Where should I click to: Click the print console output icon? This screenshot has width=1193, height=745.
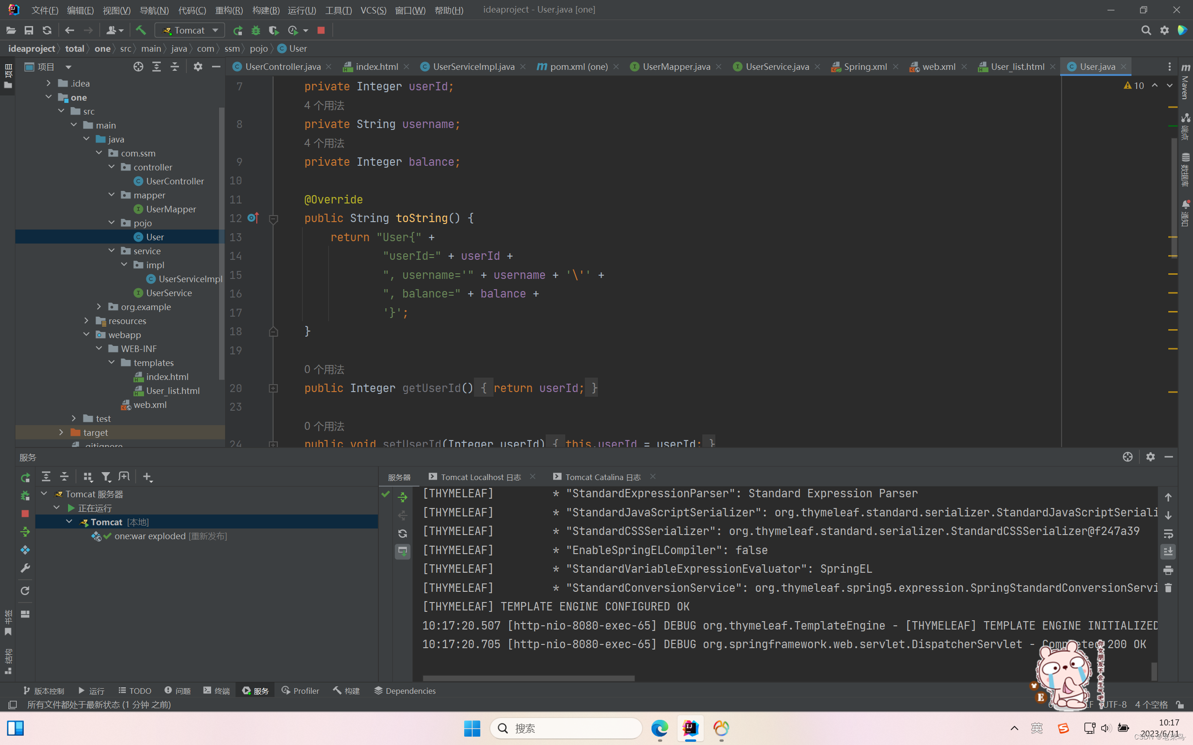pos(1168,570)
